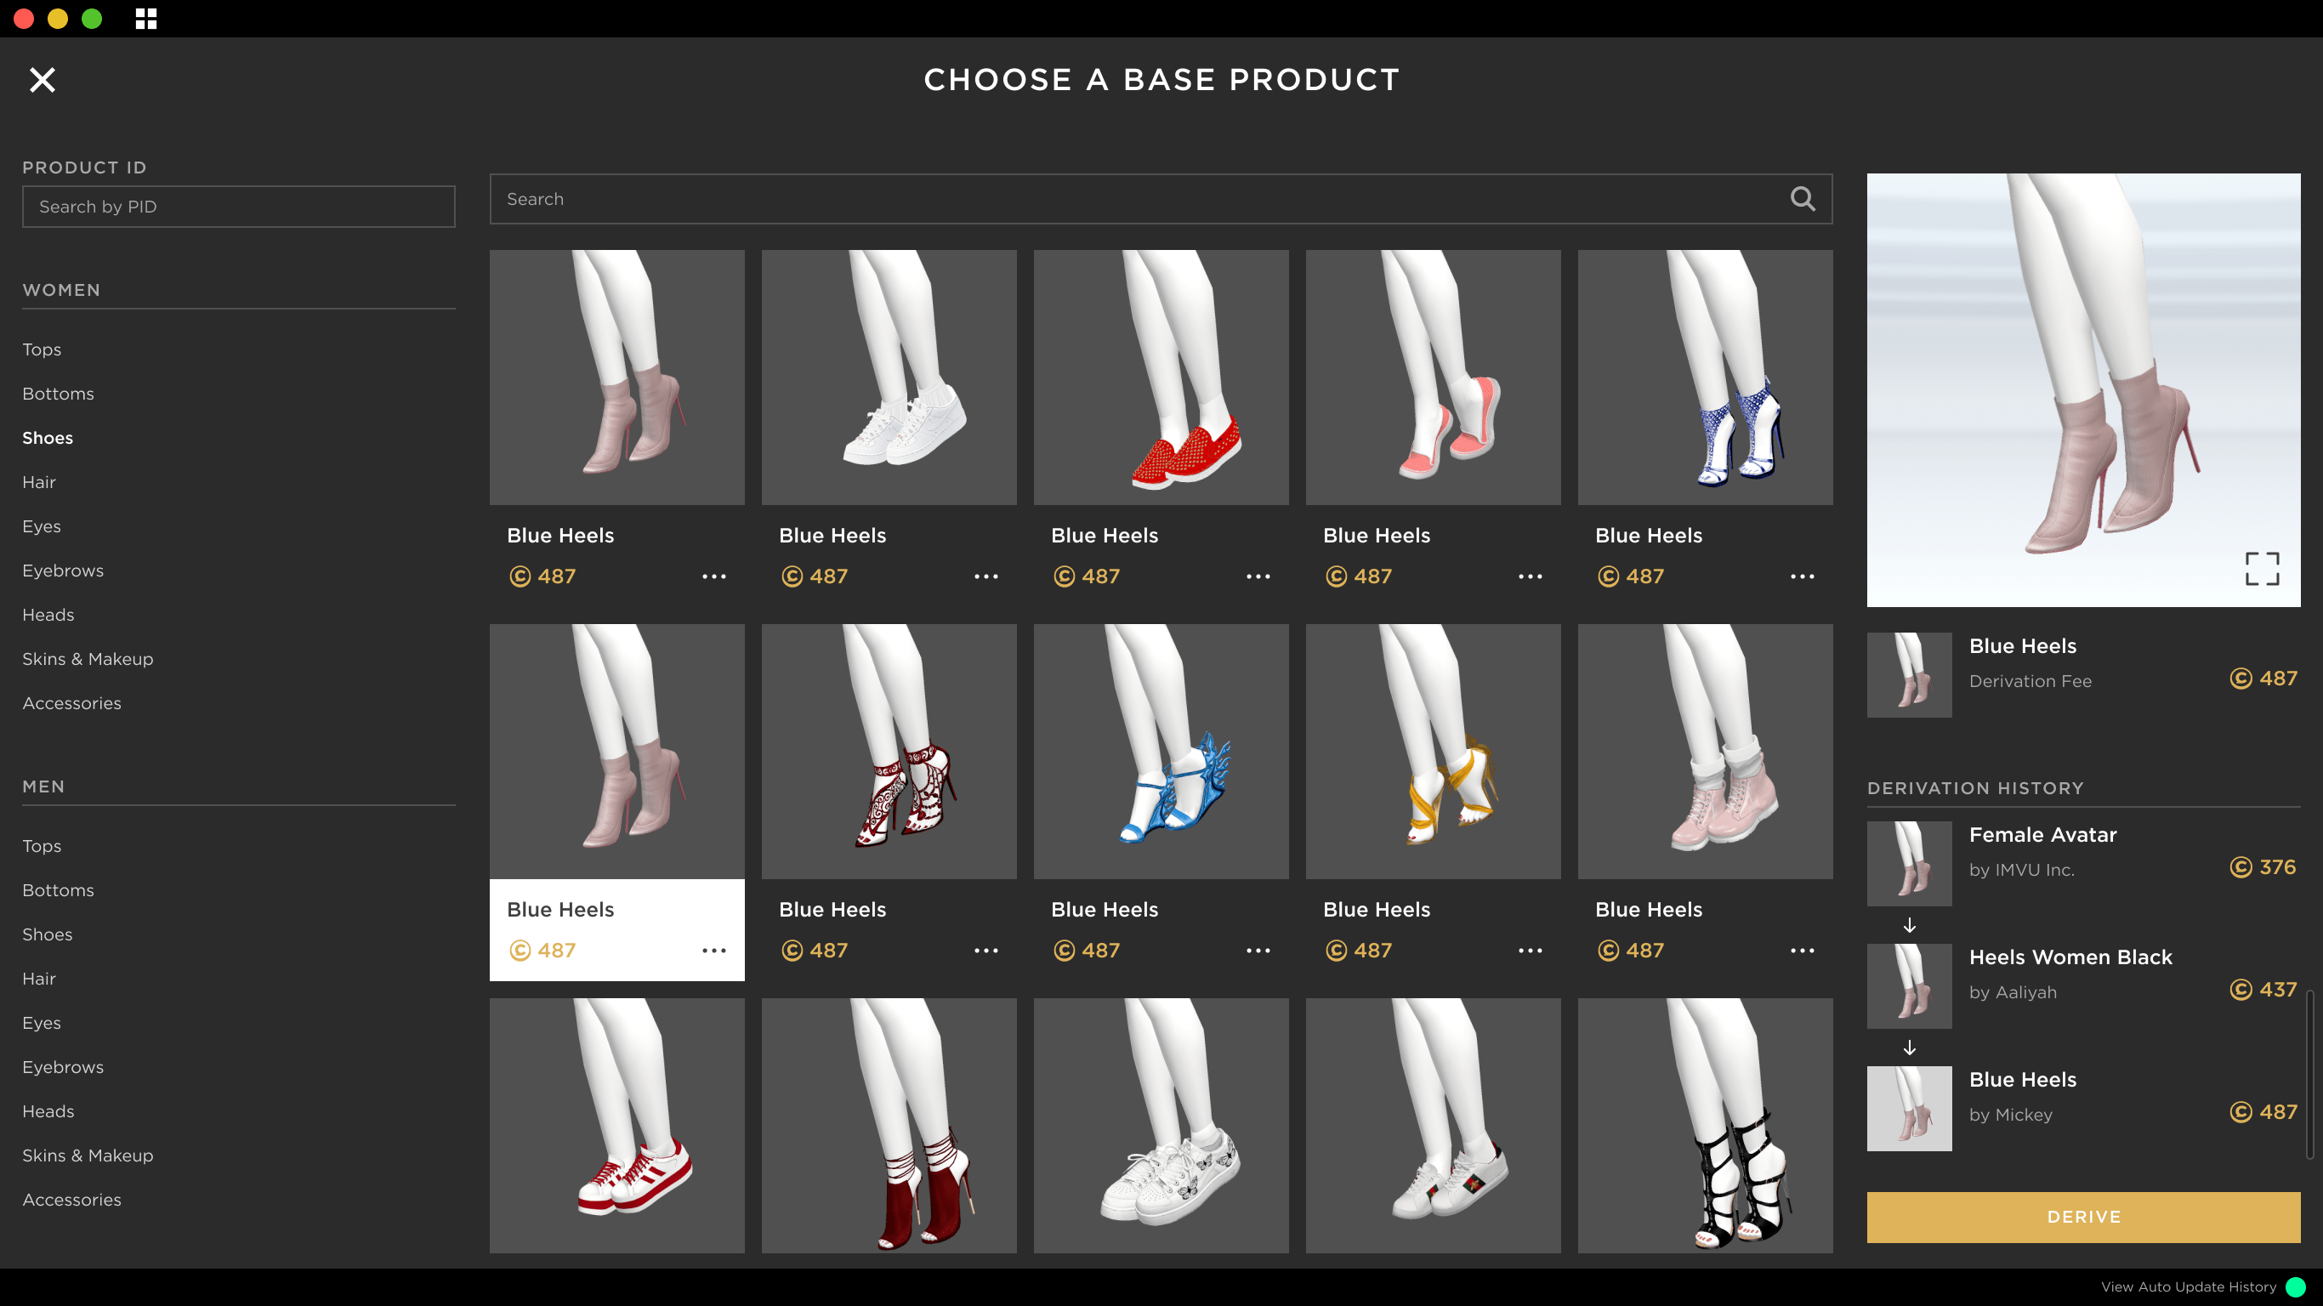Image resolution: width=2323 pixels, height=1306 pixels.
Task: Focus the Search by PID field
Action: pos(239,207)
